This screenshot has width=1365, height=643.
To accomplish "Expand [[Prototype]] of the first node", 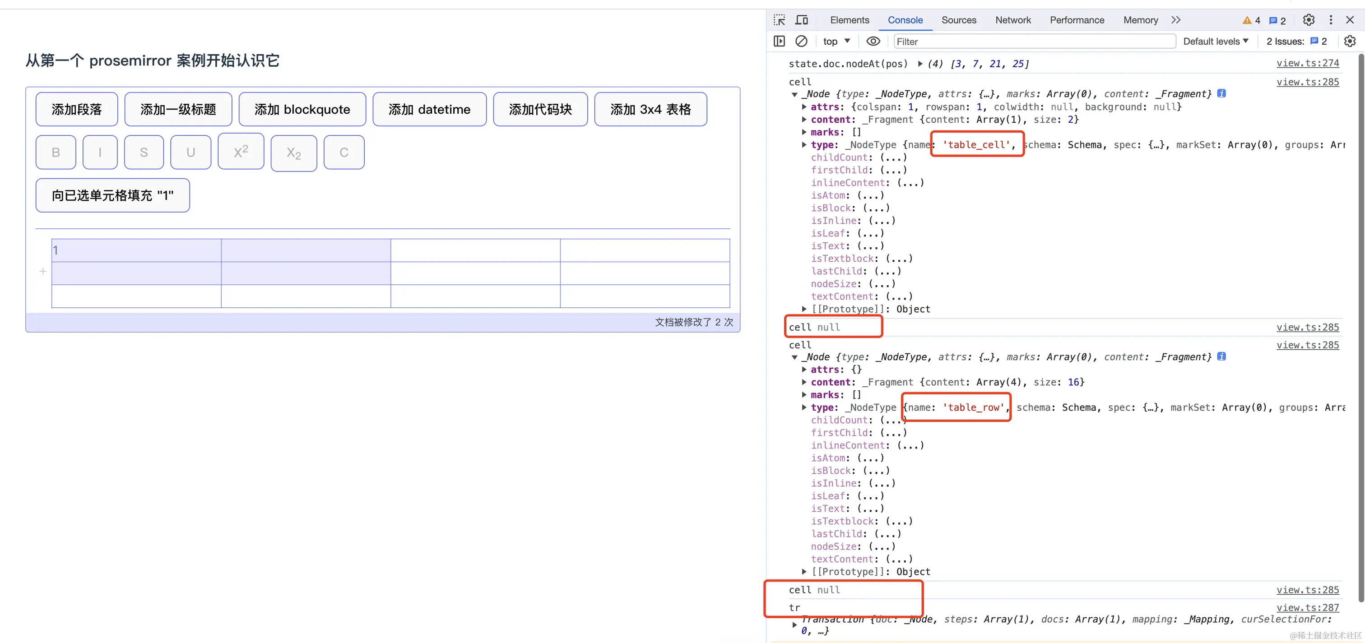I will [804, 309].
